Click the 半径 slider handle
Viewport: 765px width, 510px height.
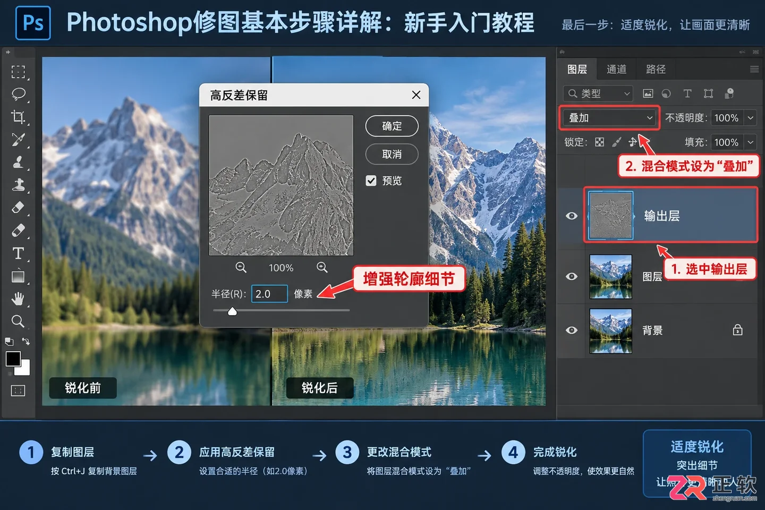pos(232,311)
